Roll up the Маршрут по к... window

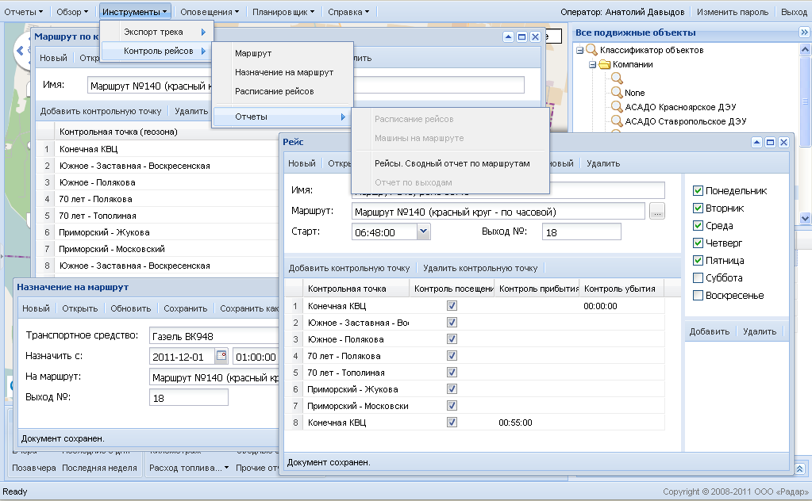pos(508,36)
